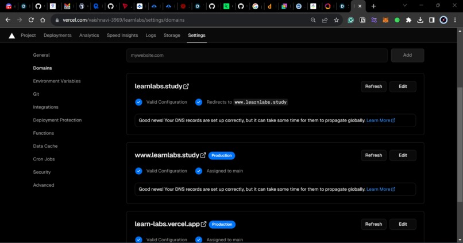Toggle the browser side panel icon
Screen dimensions: 463x243
point(432,20)
